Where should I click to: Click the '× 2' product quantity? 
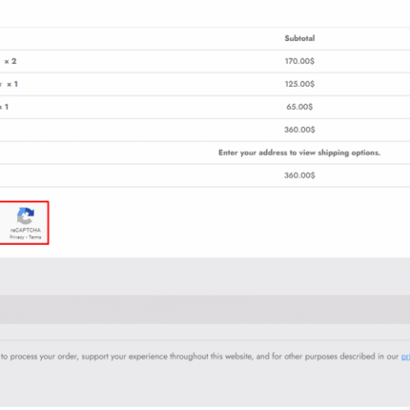pos(10,61)
